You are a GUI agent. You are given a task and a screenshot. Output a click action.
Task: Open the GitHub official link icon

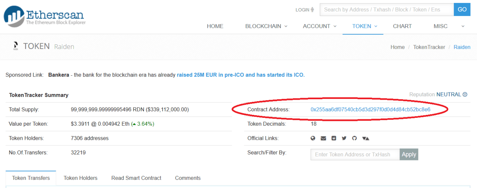tap(354, 138)
